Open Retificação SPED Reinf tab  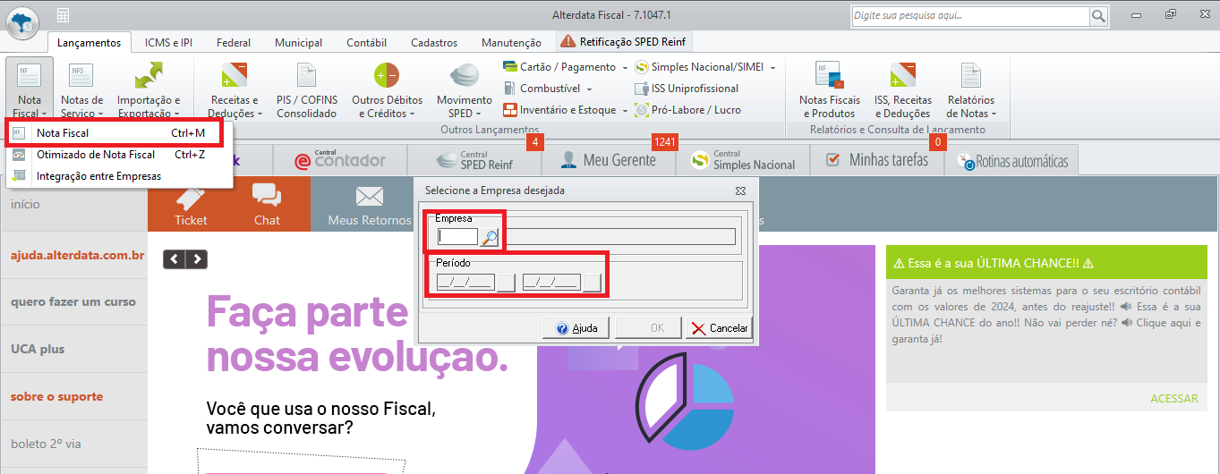click(x=625, y=41)
